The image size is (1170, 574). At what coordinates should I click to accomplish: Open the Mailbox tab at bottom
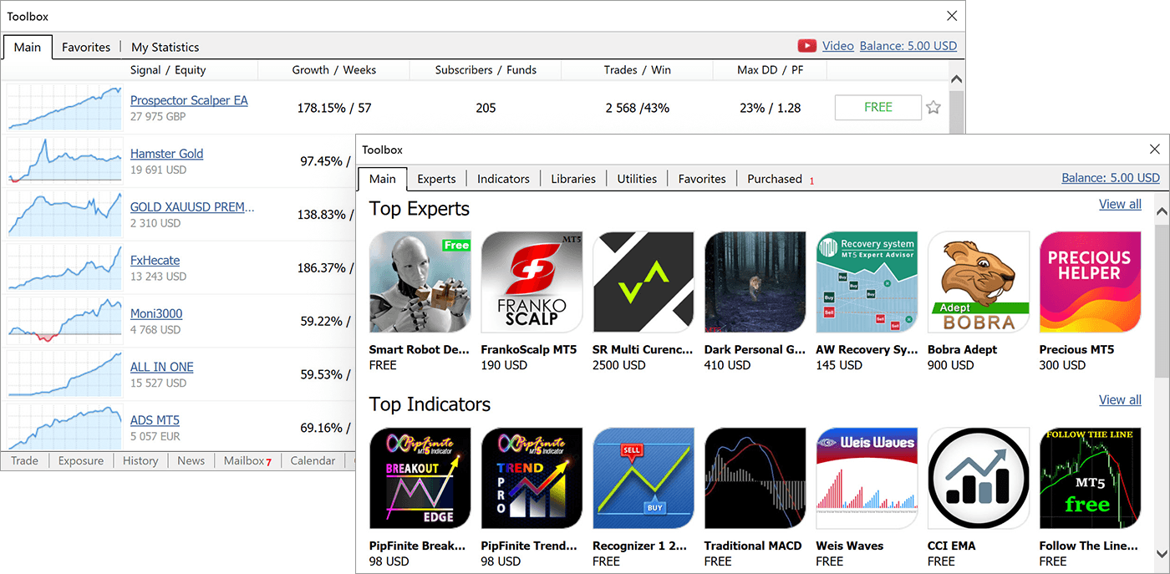coord(244,460)
